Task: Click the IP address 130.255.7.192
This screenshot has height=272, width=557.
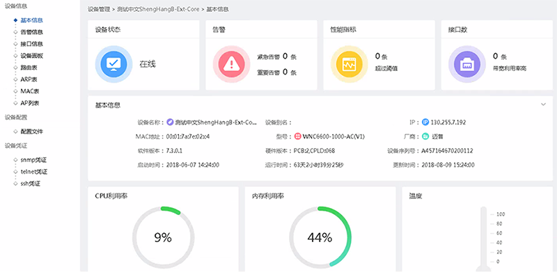Action: (x=448, y=122)
